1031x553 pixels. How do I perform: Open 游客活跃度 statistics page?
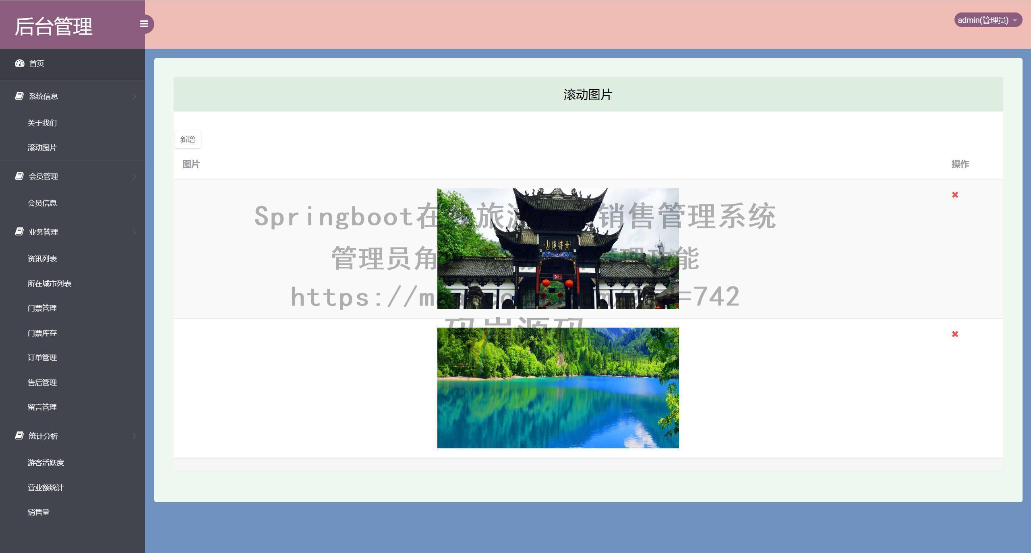46,462
